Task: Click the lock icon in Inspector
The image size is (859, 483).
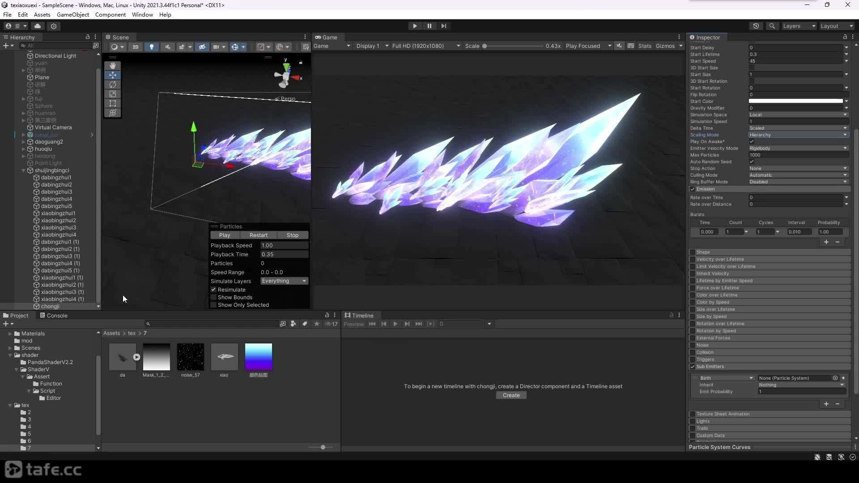Action: tap(845, 37)
